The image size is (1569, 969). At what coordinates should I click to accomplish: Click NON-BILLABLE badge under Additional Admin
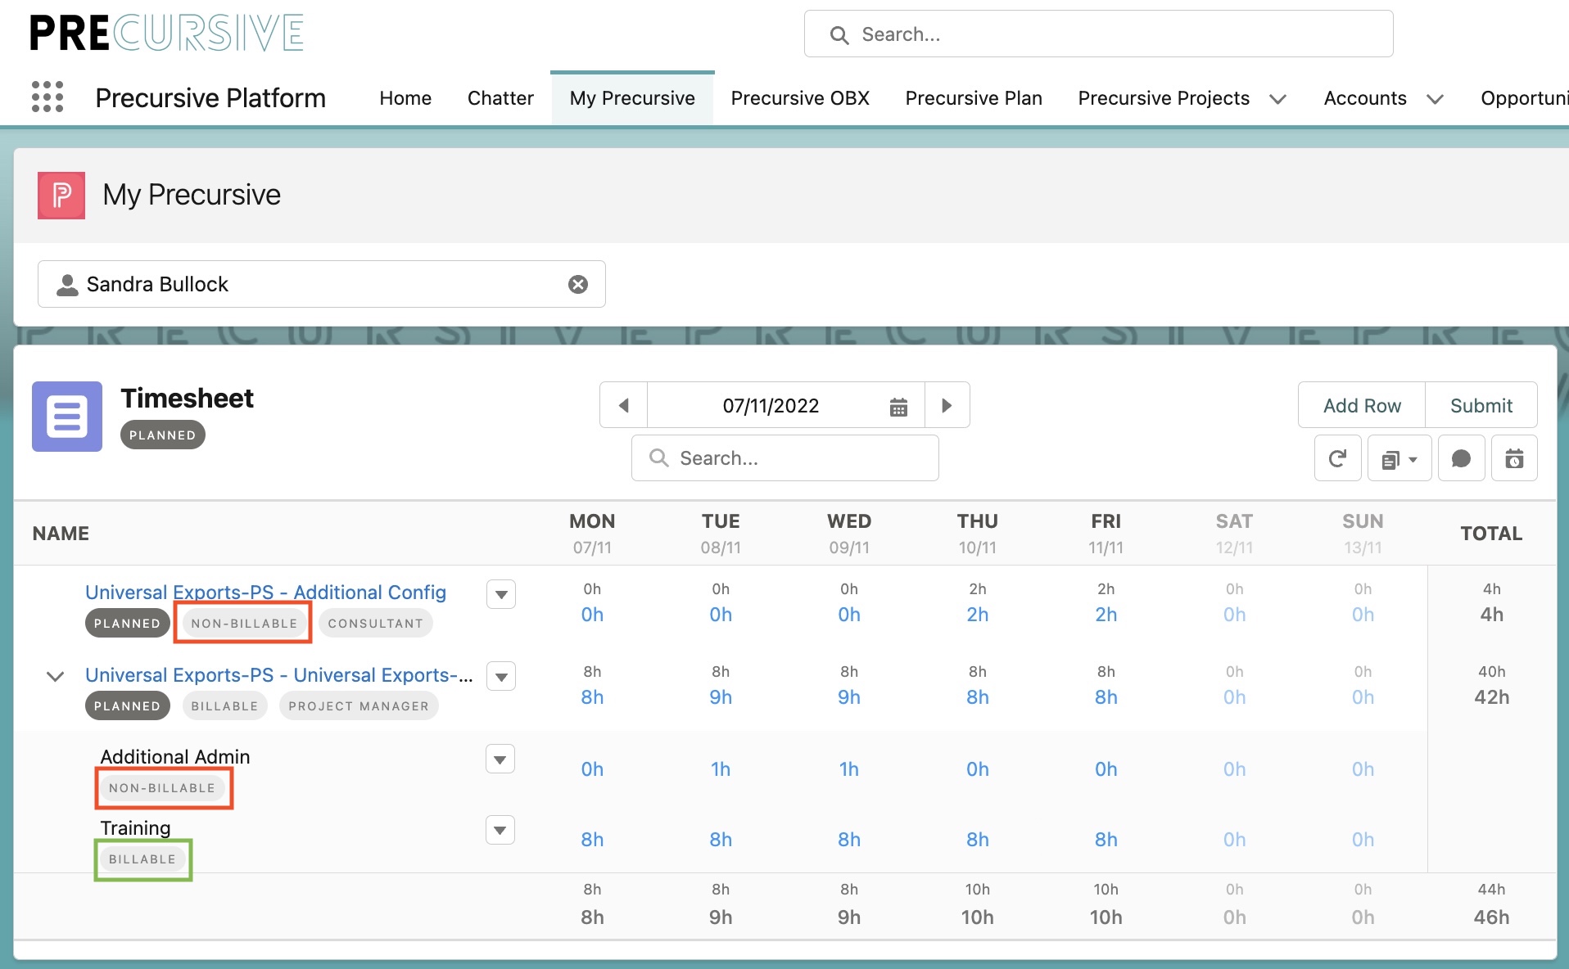162,788
